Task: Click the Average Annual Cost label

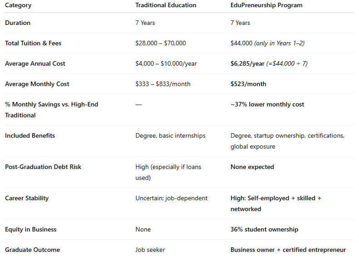Action: [35, 63]
